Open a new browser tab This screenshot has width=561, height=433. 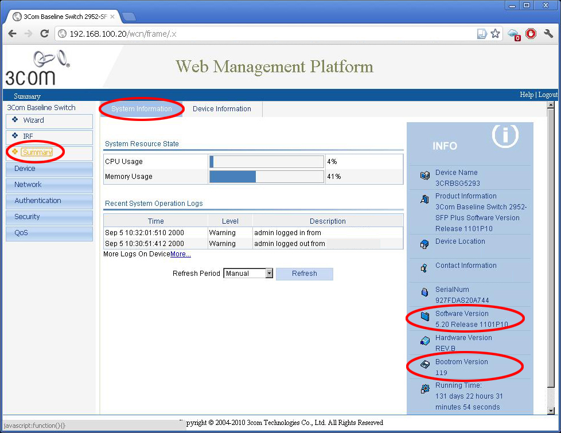[x=129, y=17]
